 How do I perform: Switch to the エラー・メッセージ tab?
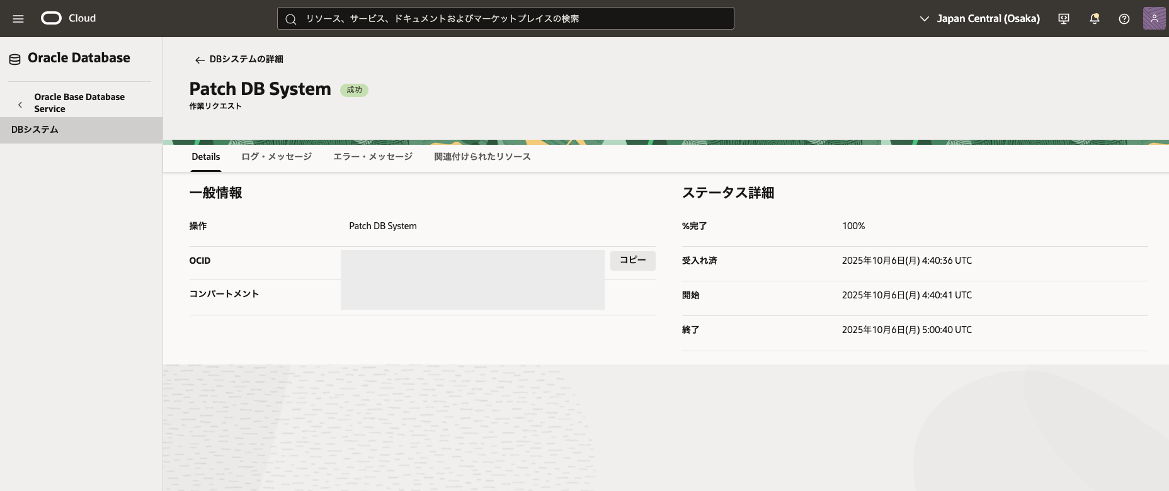[373, 157]
